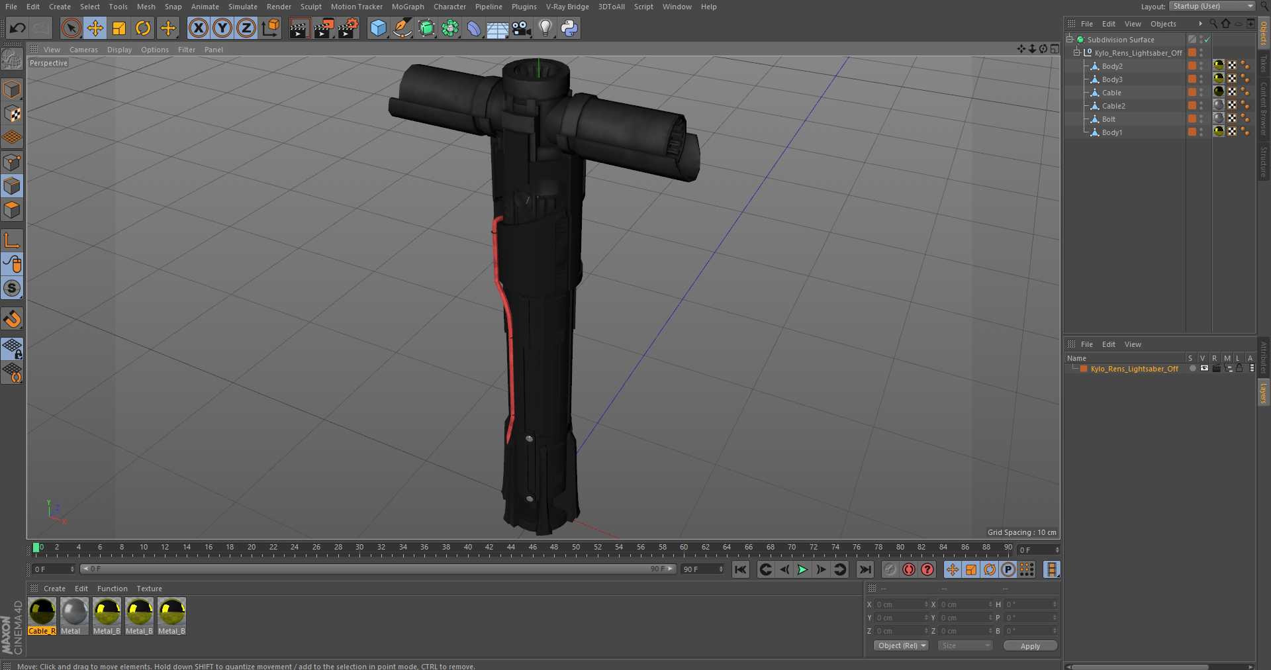
Task: Play the animation forward
Action: click(802, 569)
